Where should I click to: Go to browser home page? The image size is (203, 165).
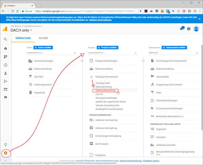[x=17, y=11]
